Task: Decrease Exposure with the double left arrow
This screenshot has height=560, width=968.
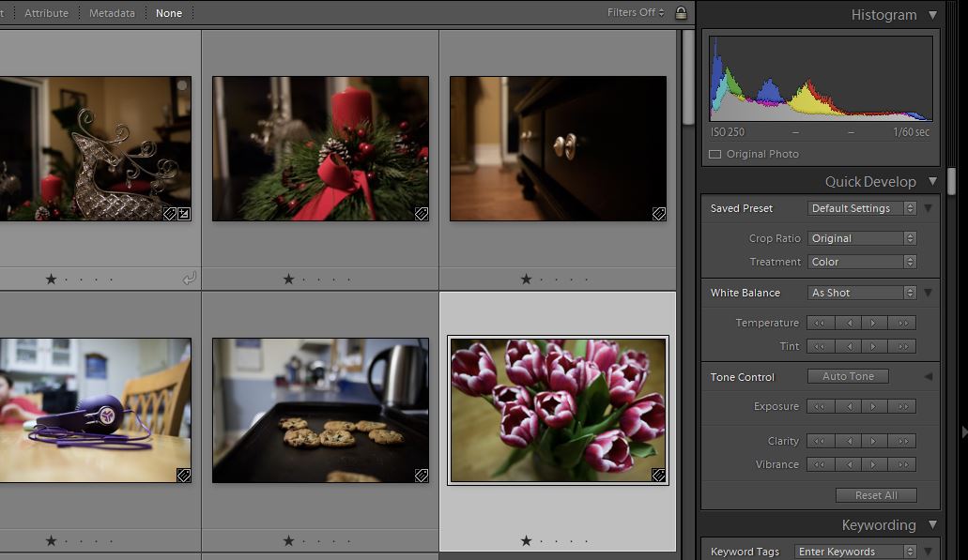Action: click(x=821, y=406)
